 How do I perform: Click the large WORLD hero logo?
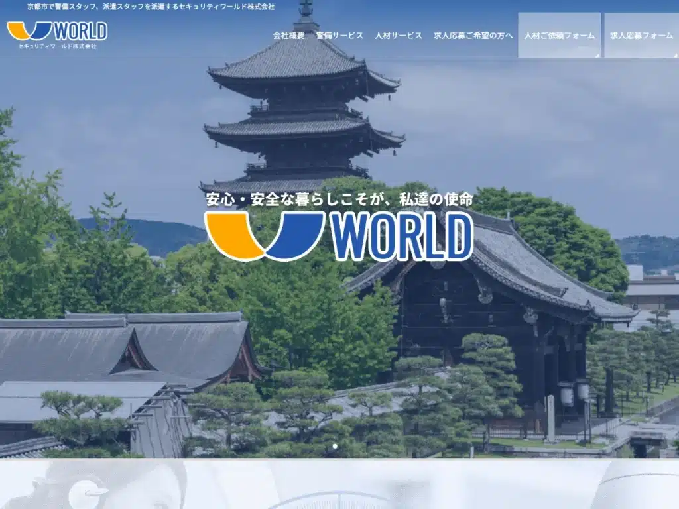click(339, 237)
